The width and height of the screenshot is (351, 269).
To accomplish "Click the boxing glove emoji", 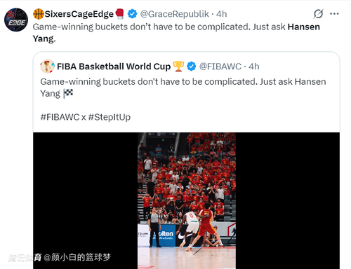I will pyautogui.click(x=120, y=14).
